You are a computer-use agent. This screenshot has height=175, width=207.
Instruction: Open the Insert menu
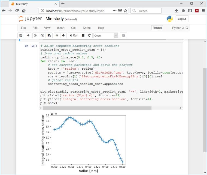click(61, 28)
